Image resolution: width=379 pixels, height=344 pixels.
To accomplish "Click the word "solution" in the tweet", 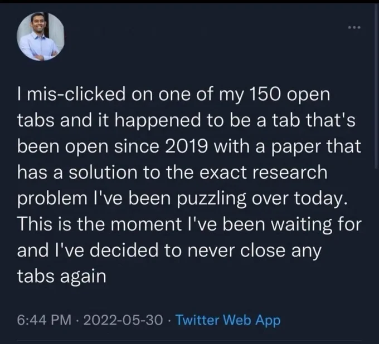I will [103, 173].
